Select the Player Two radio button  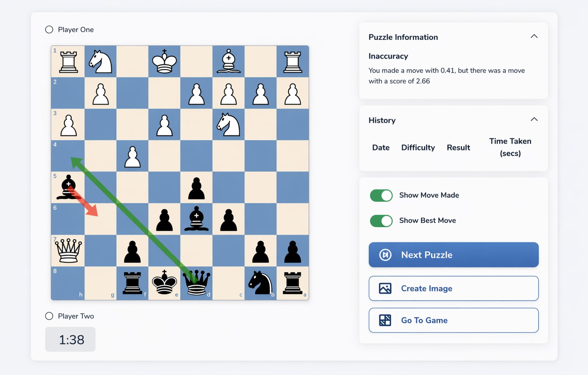[49, 316]
